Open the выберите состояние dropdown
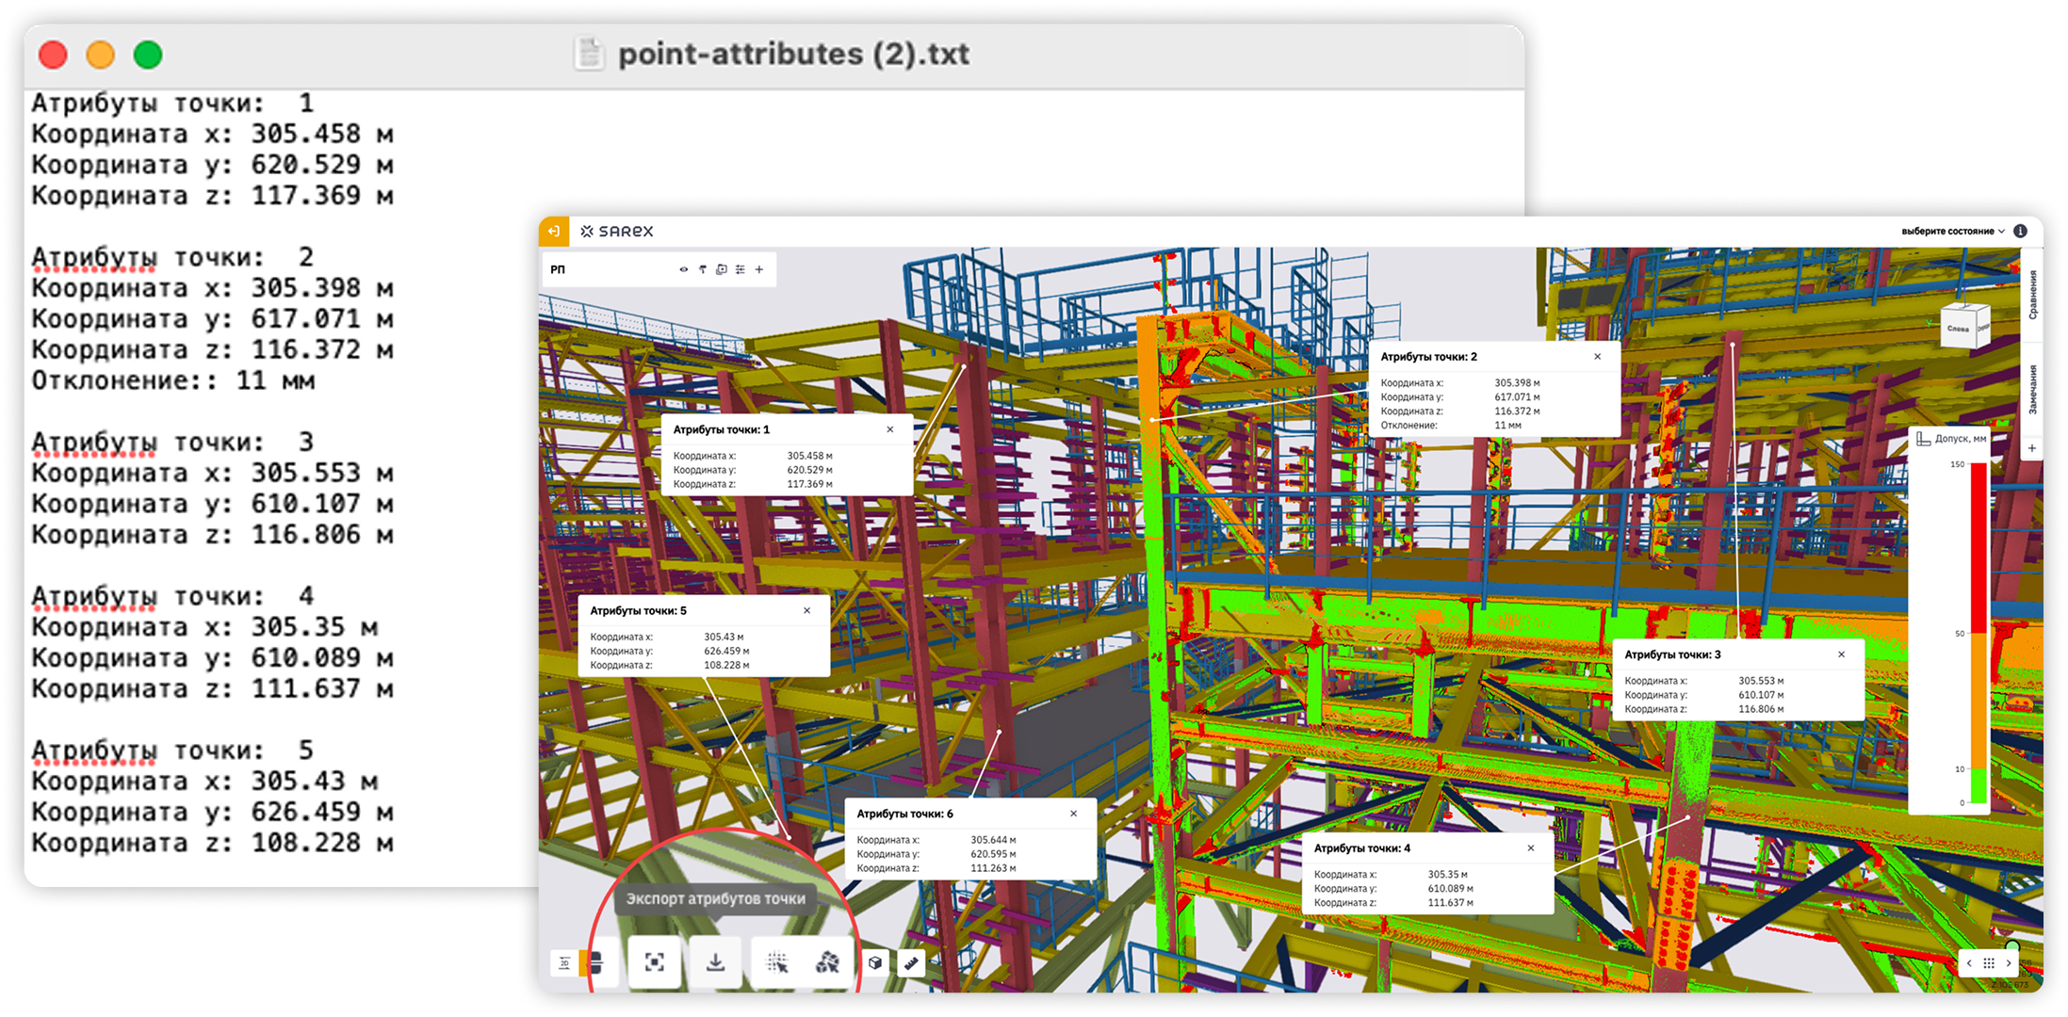The width and height of the screenshot is (2068, 1017). click(x=1952, y=231)
